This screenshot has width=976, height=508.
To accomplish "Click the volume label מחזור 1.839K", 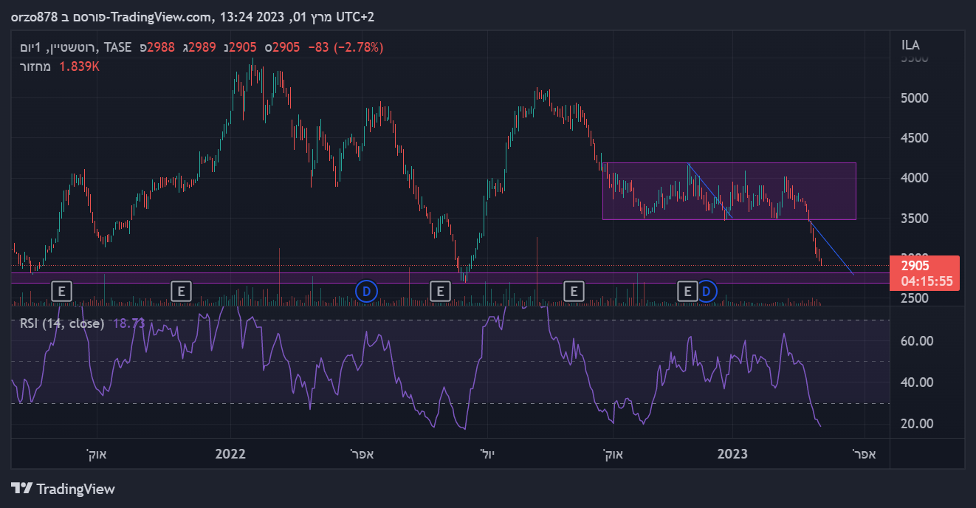I will tap(60, 66).
